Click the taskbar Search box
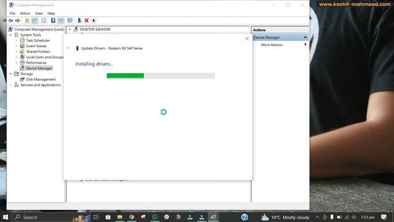Image resolution: width=394 pixels, height=222 pixels. (50, 217)
